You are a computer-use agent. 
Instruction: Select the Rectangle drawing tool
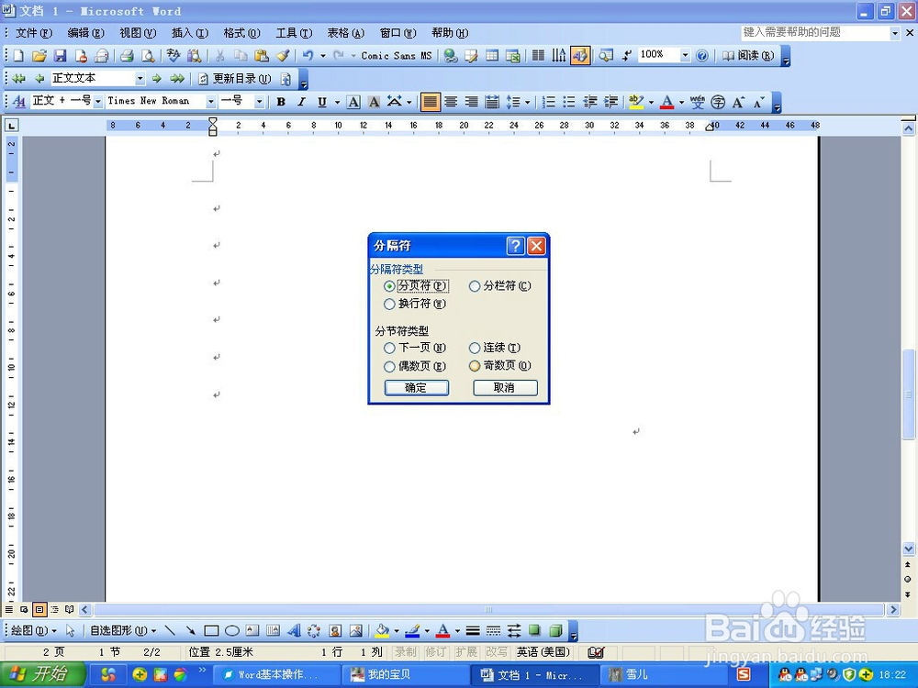(211, 631)
